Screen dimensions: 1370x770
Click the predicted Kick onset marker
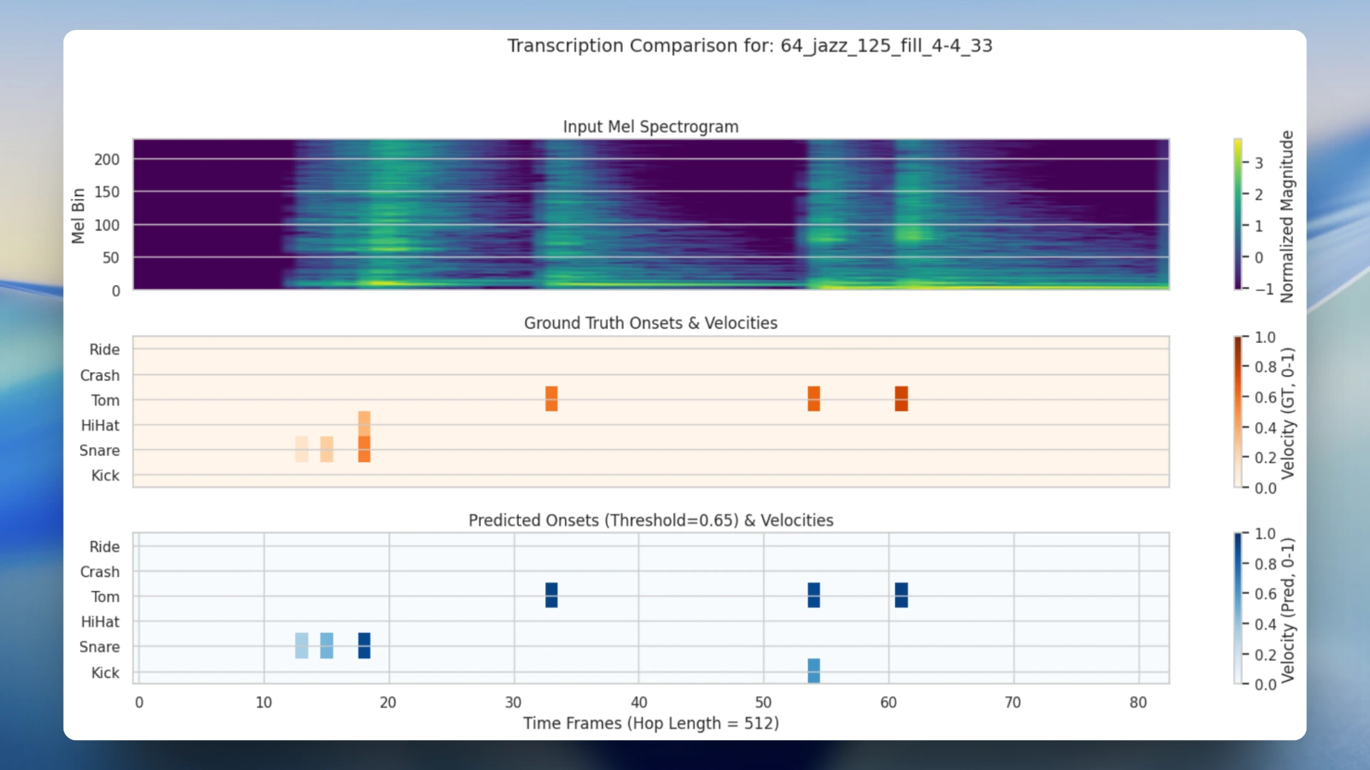813,670
